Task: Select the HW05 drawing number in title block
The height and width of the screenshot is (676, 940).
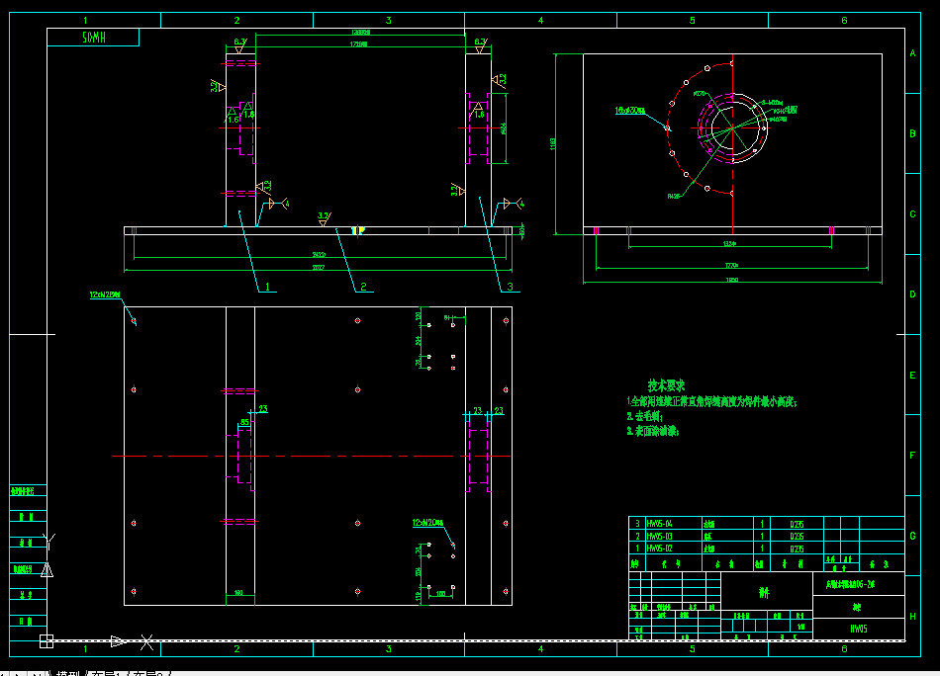Action: [x=859, y=629]
